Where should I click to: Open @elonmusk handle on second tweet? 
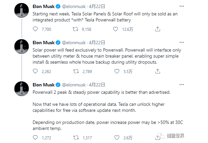(x=74, y=43)
